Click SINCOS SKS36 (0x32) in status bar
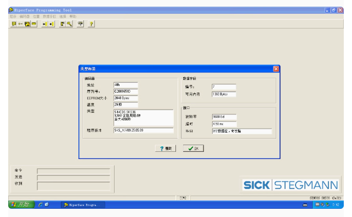This screenshot has width=352, height=217. click(325, 198)
